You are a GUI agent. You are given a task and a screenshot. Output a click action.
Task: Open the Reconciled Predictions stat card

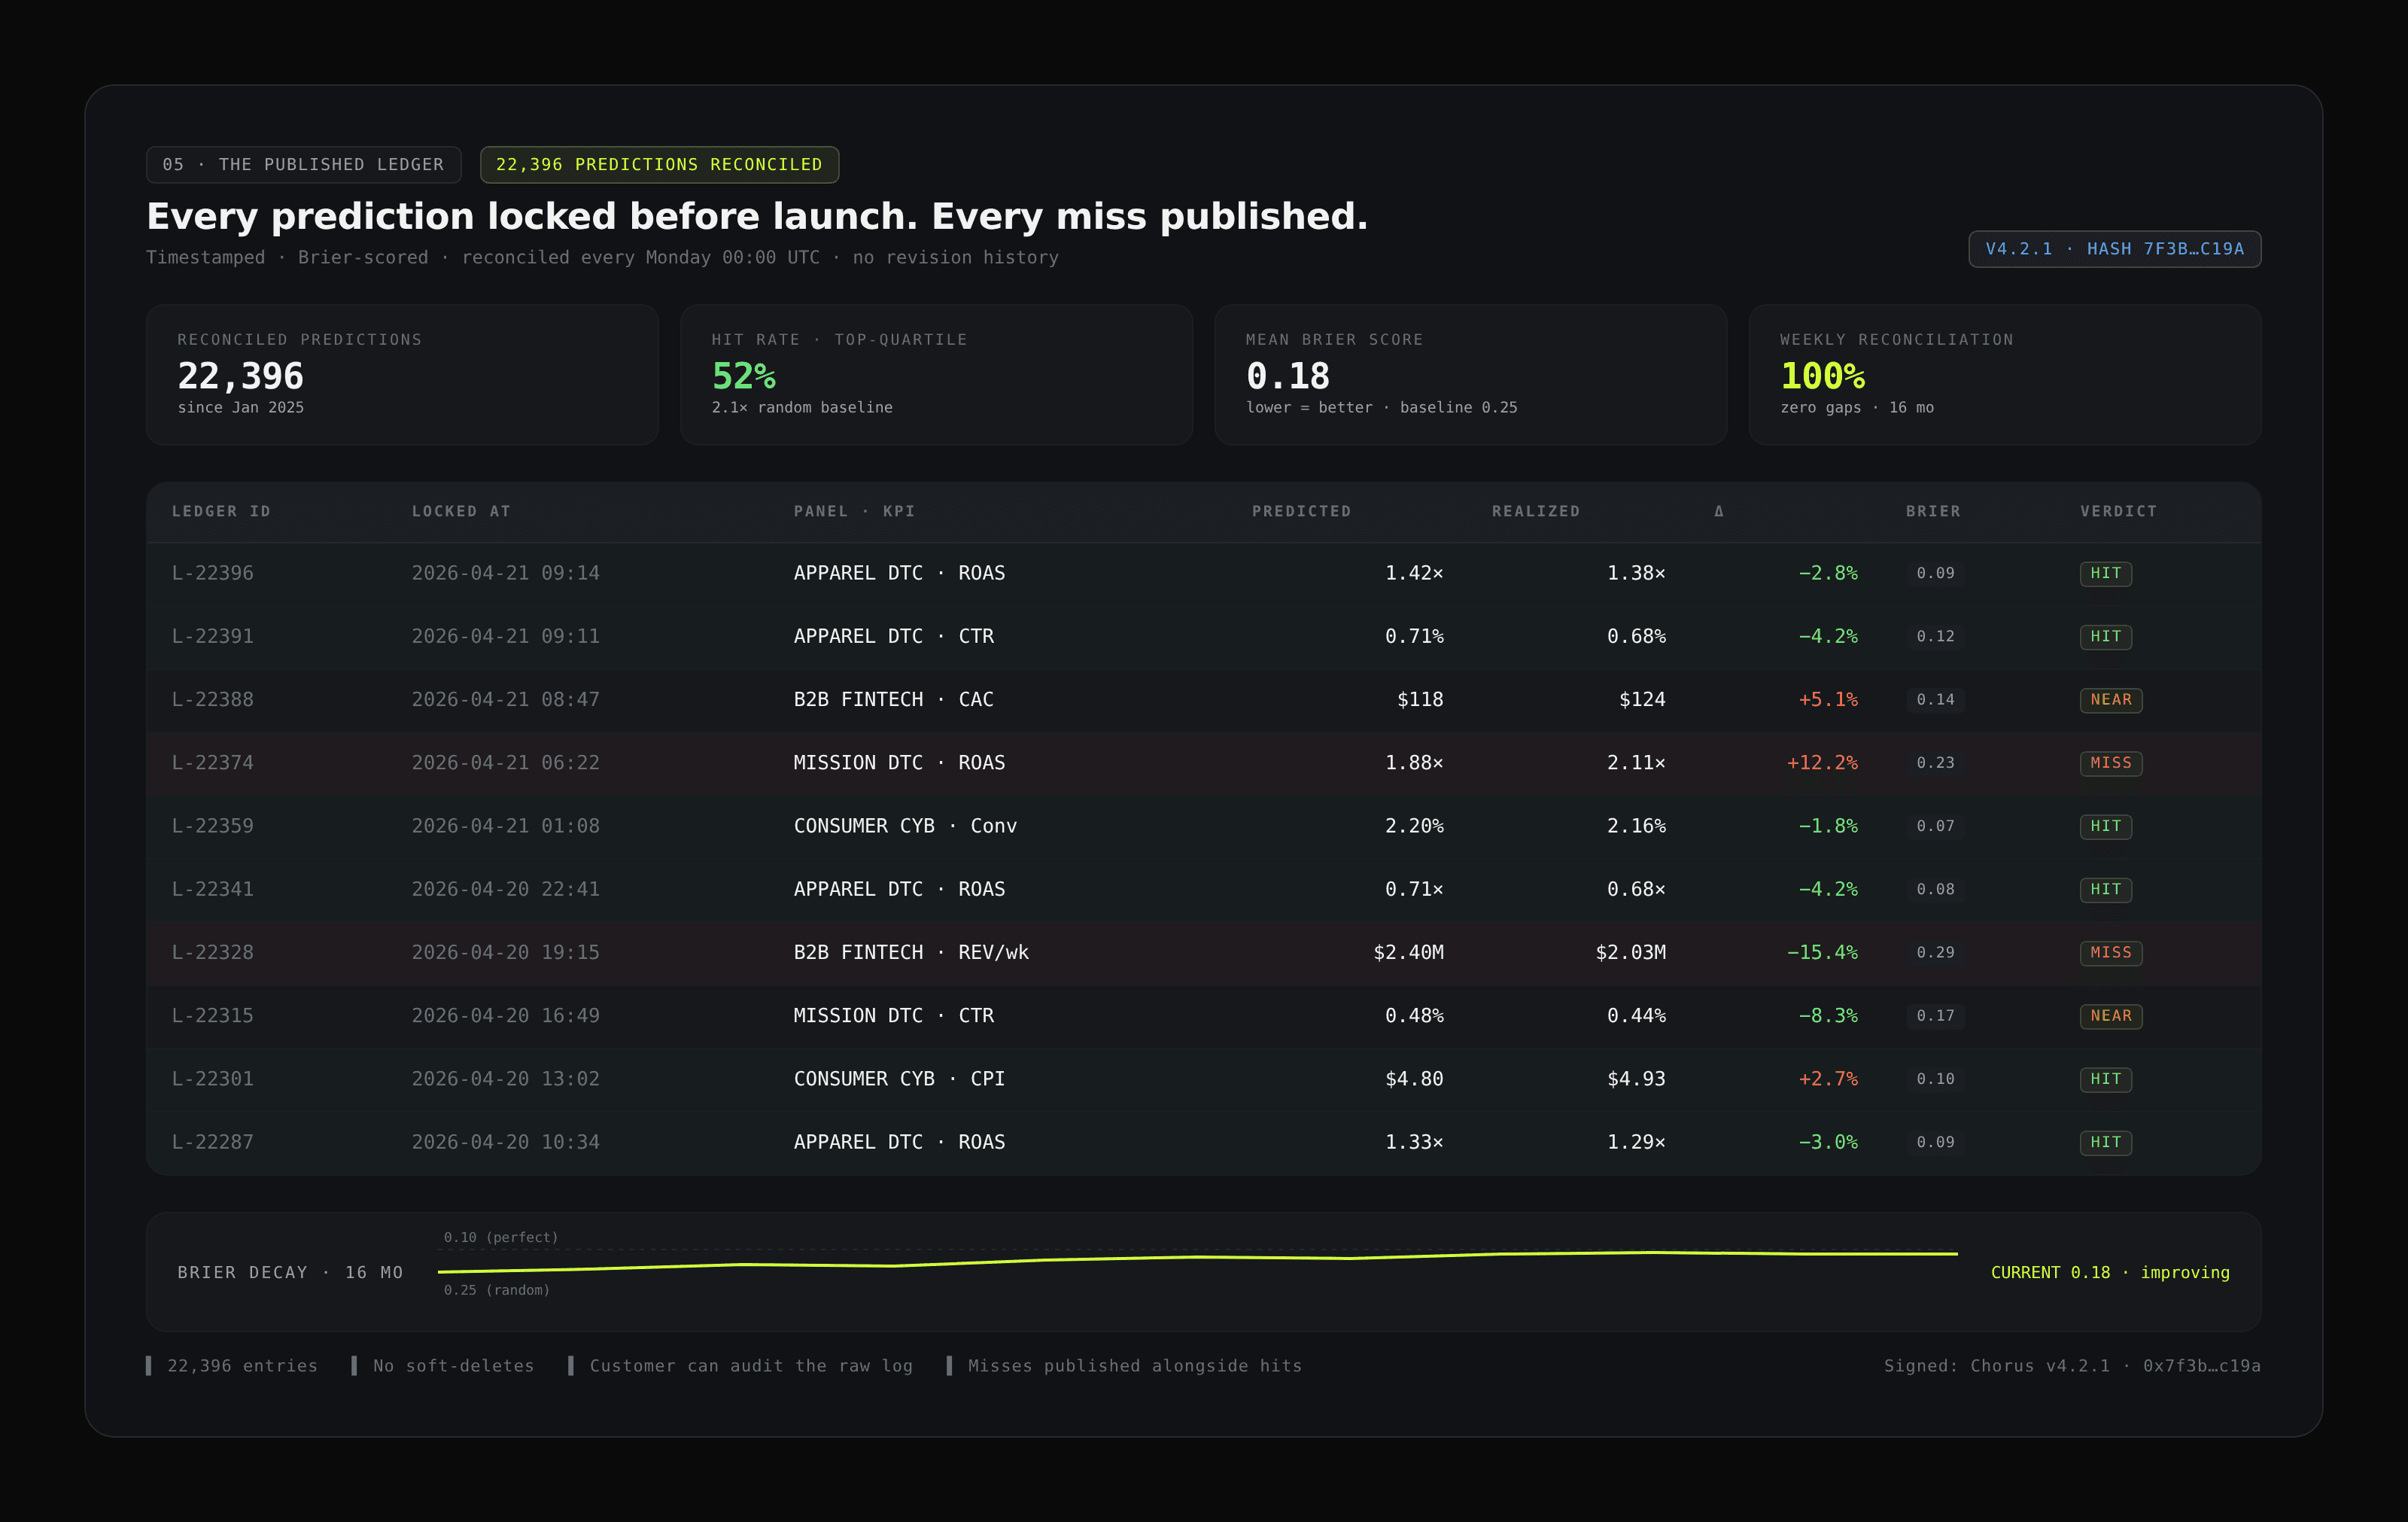[402, 374]
